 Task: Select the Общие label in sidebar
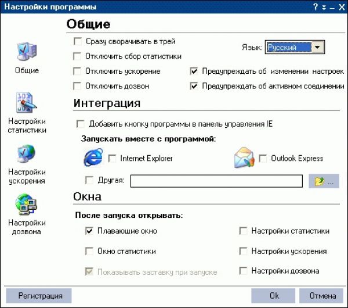pyautogui.click(x=27, y=70)
